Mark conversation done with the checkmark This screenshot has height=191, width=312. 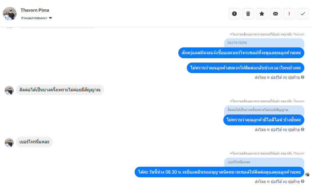pyautogui.click(x=303, y=14)
